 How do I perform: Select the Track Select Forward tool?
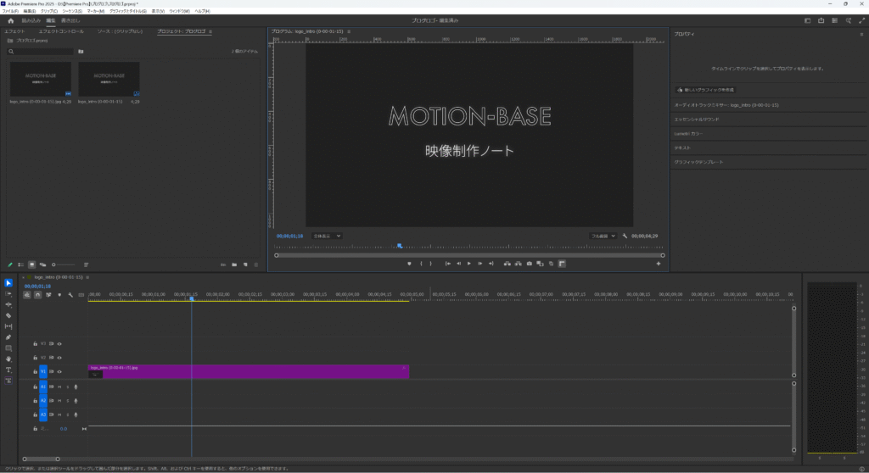8,293
